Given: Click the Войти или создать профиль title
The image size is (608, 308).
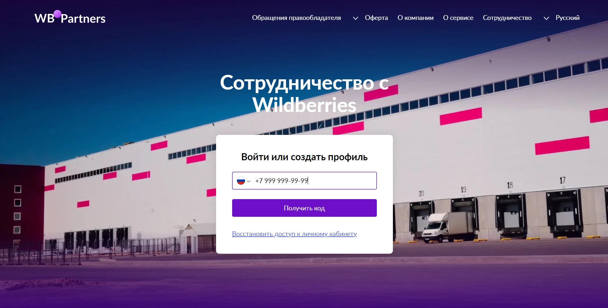Looking at the screenshot, I should [304, 157].
